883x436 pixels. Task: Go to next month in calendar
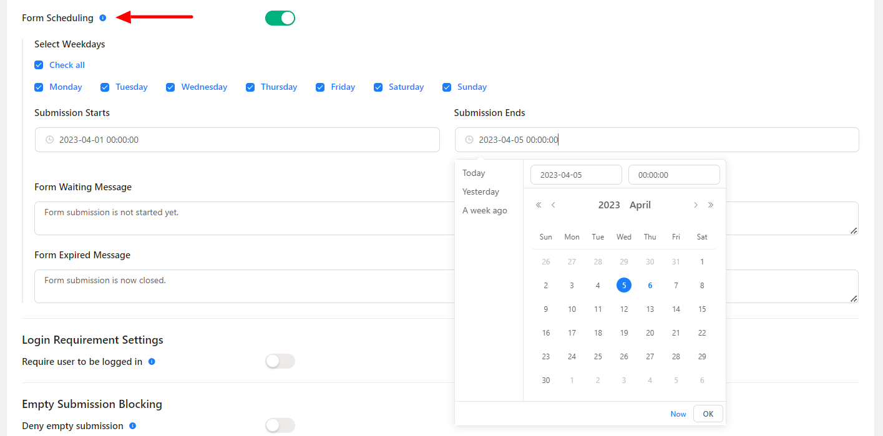[696, 205]
